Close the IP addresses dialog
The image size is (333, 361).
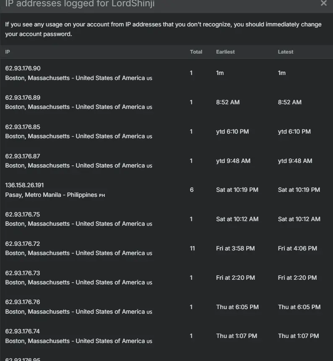point(323,3)
